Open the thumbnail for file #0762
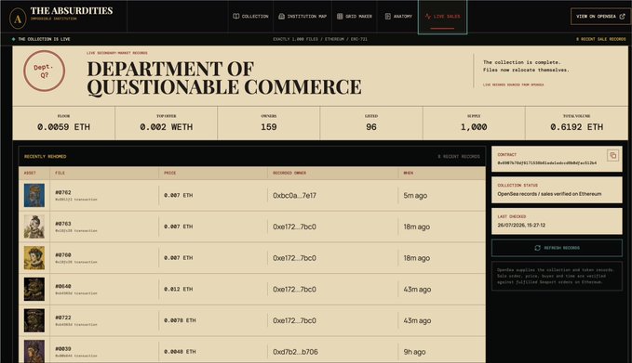 click(34, 195)
